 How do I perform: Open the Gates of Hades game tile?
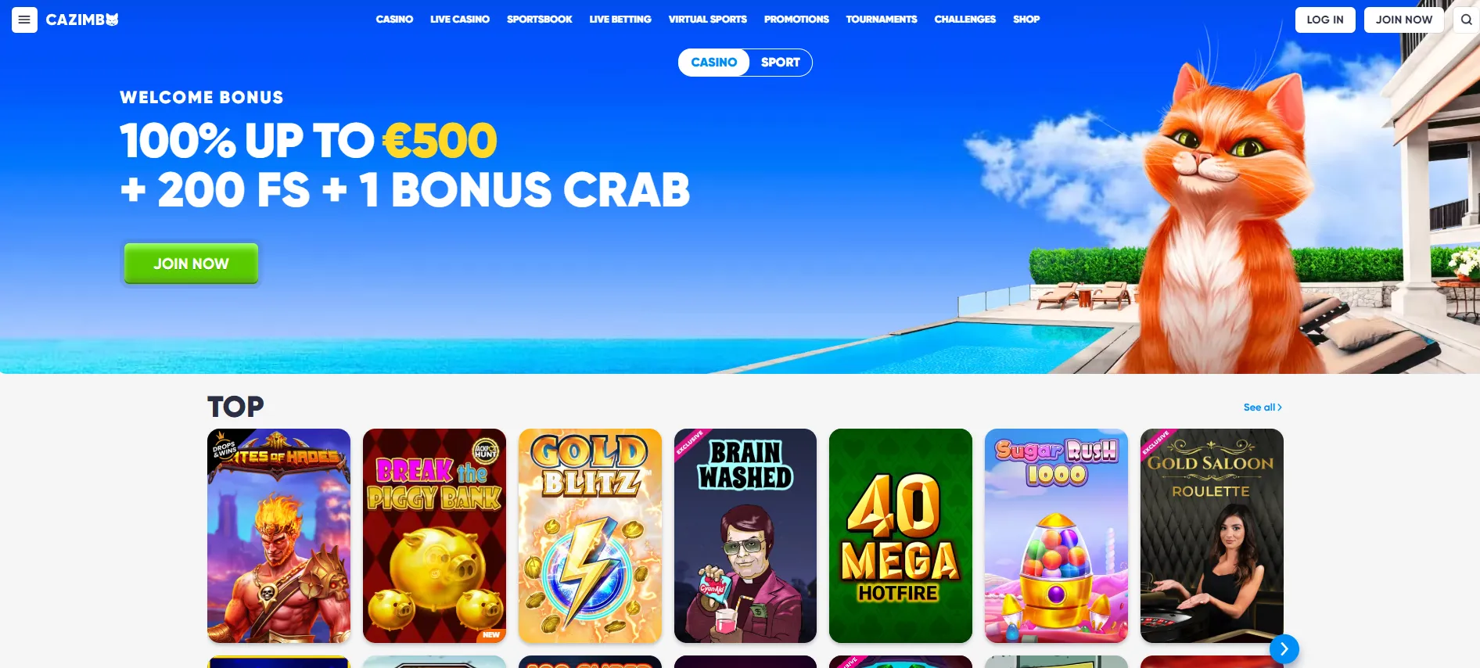click(278, 536)
